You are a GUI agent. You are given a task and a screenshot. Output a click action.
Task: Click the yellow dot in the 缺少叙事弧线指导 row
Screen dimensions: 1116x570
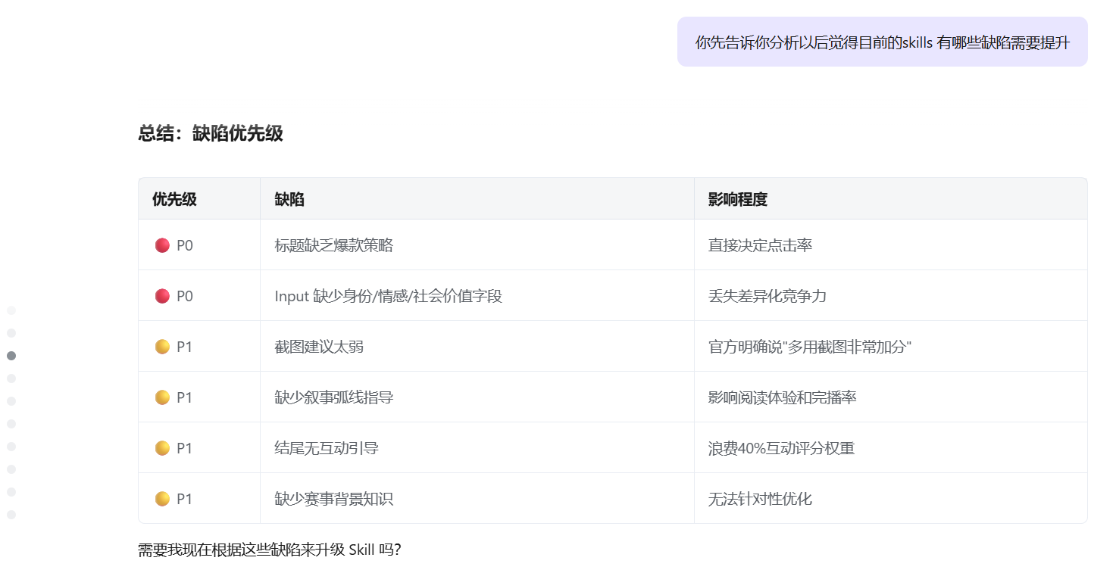coord(162,397)
